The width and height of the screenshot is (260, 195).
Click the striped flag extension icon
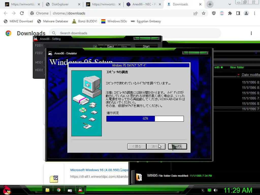pos(222,13)
